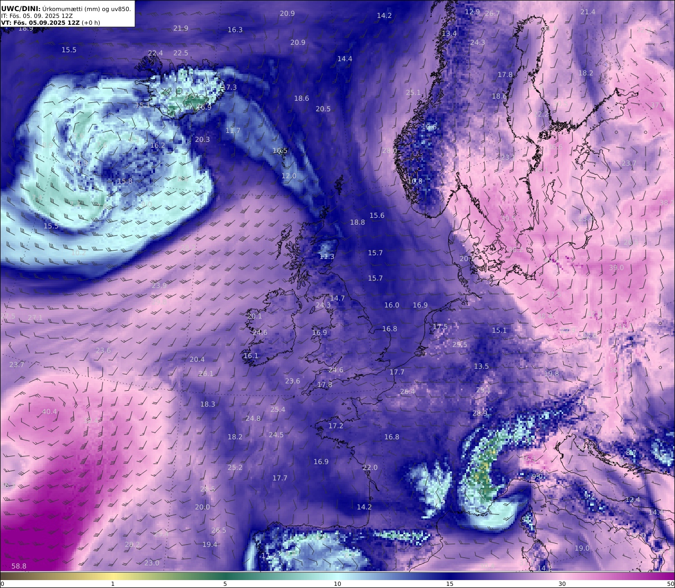The width and height of the screenshot is (675, 588).
Task: Click the 15.6 value in the North Sea
Action: coord(377,215)
